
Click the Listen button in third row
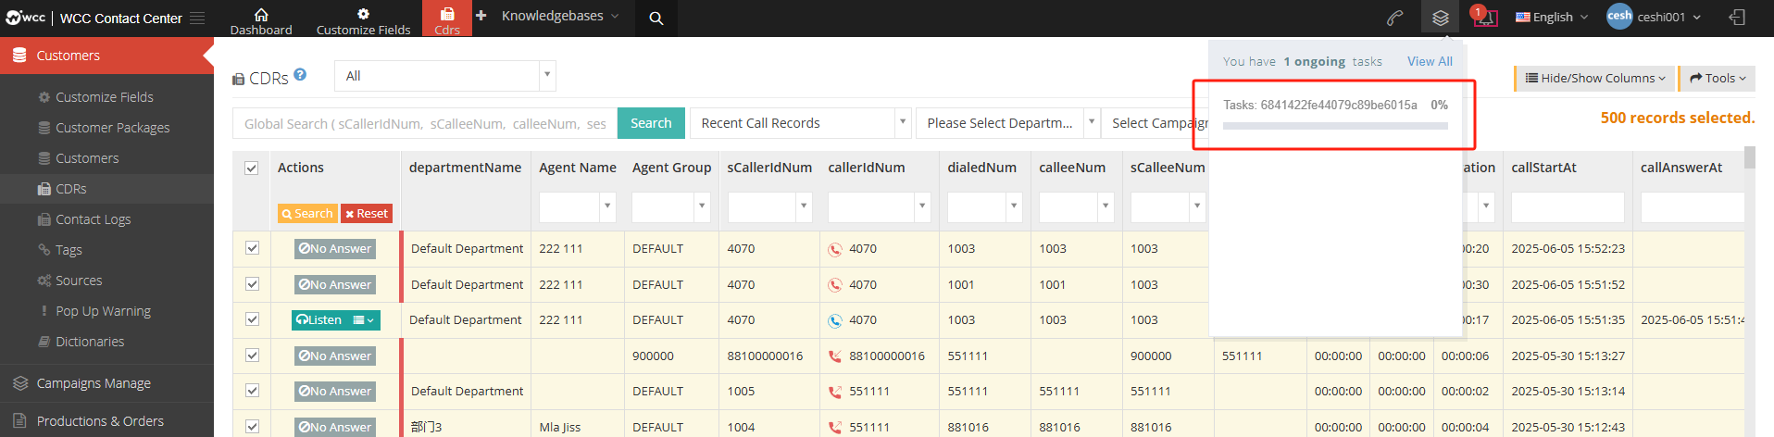(319, 320)
